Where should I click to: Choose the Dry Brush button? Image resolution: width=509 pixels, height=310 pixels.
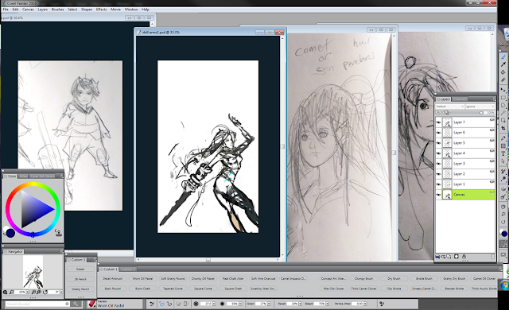tap(394, 278)
